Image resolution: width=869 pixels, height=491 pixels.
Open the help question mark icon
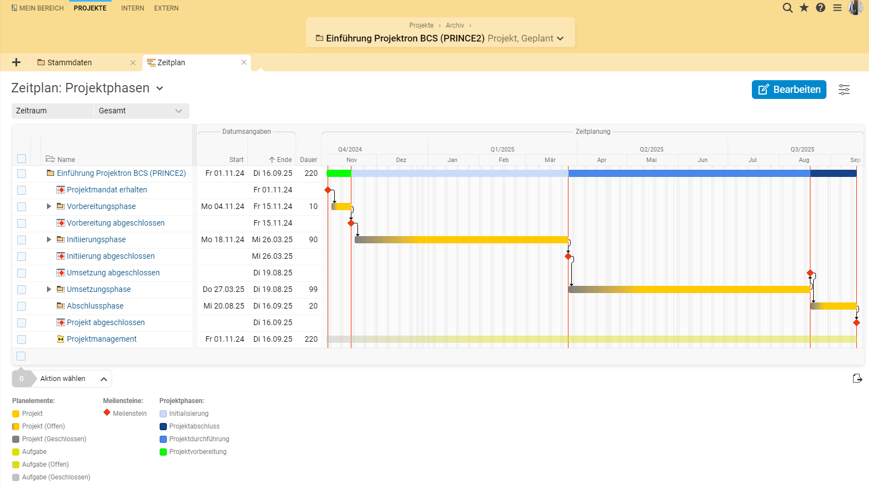pos(820,8)
